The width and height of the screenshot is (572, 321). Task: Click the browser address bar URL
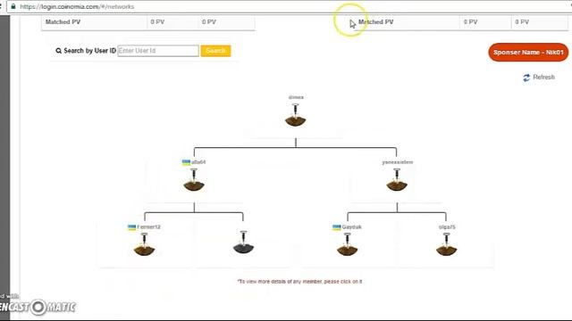pyautogui.click(x=77, y=6)
